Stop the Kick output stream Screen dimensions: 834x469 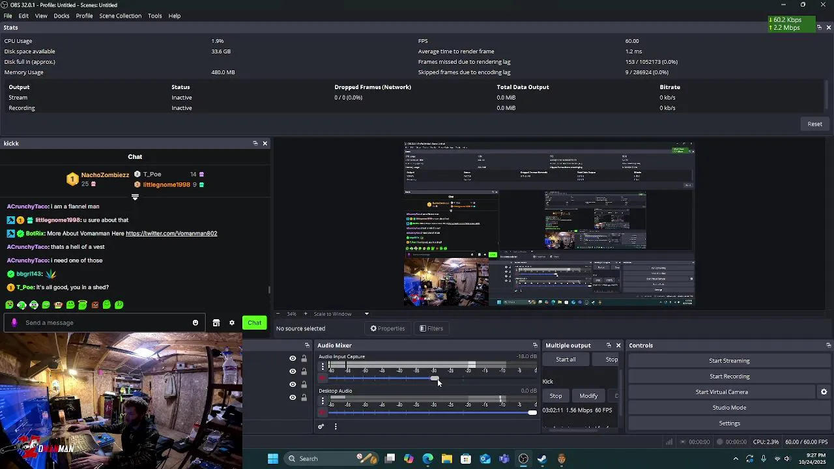coord(556,396)
